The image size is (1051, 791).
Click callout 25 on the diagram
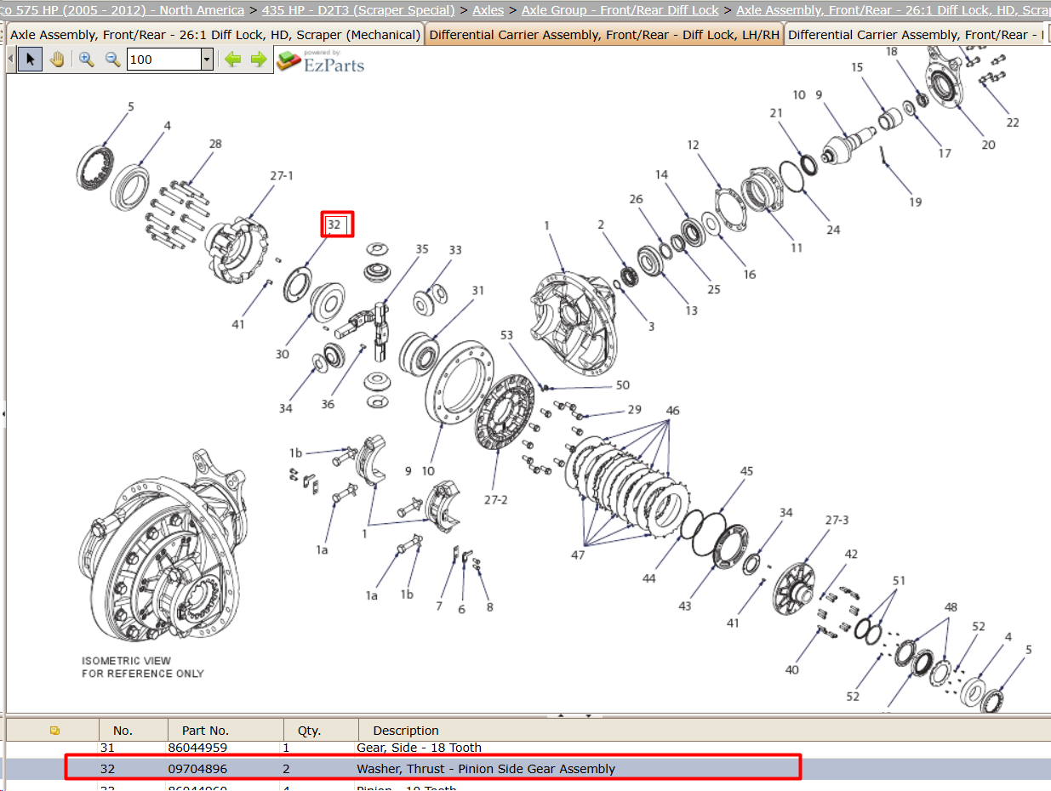click(713, 289)
